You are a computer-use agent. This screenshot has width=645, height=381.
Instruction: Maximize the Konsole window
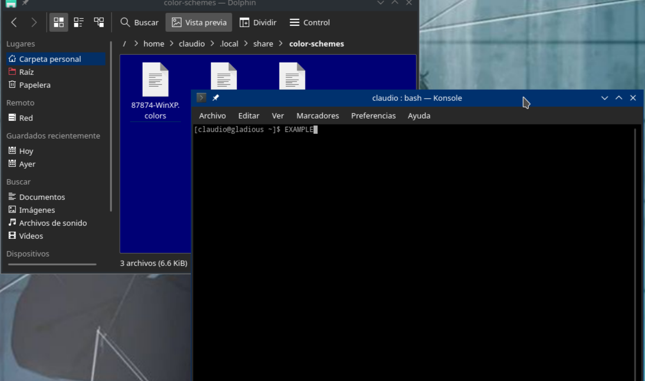coord(618,98)
